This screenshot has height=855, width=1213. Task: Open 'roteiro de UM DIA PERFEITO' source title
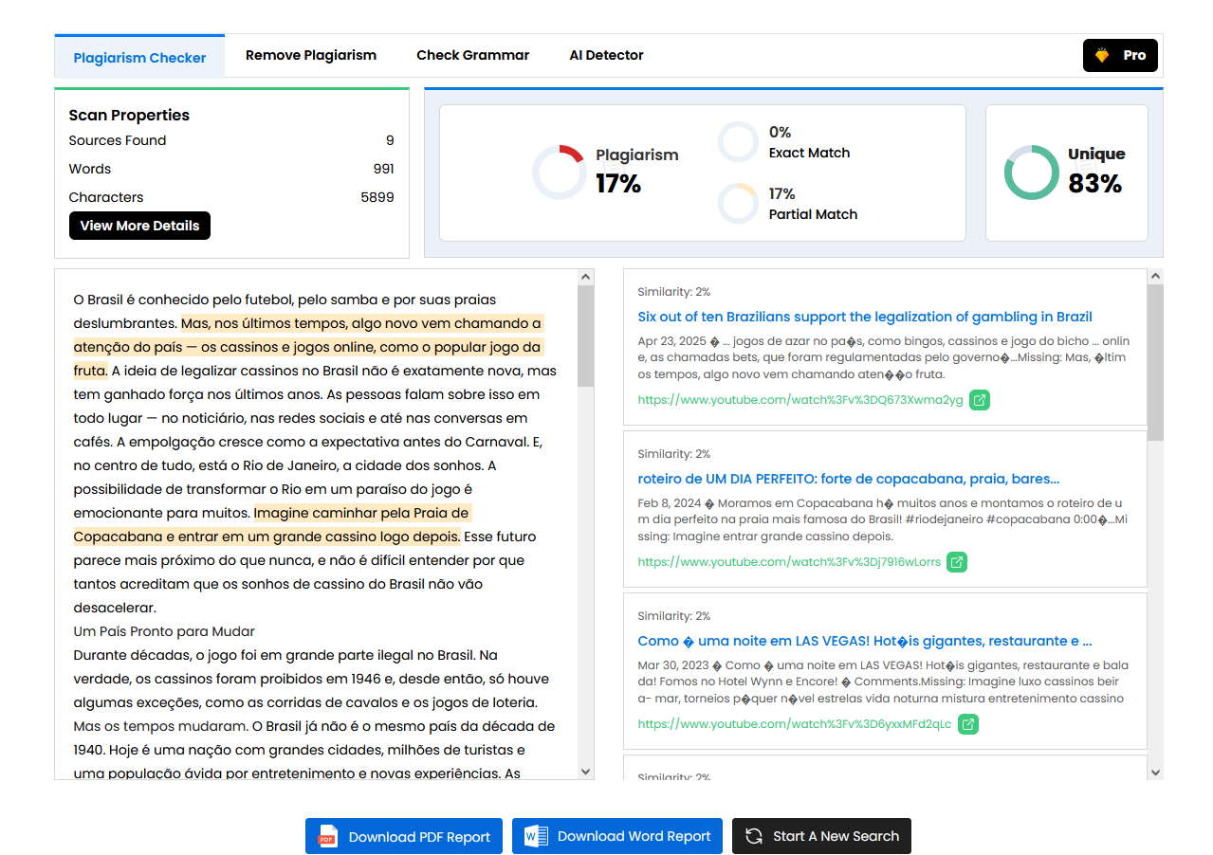click(849, 479)
